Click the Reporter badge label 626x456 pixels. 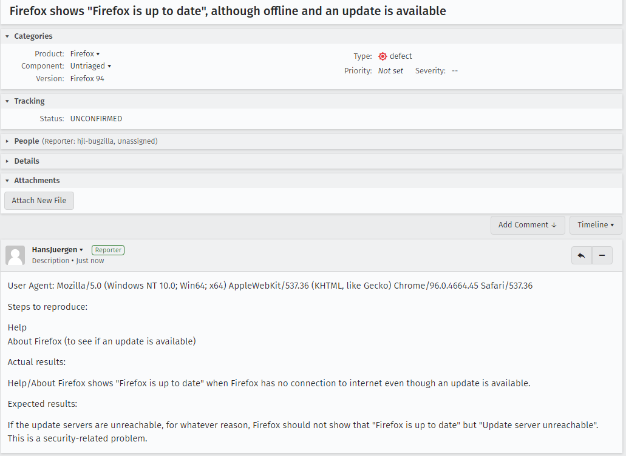click(x=108, y=250)
